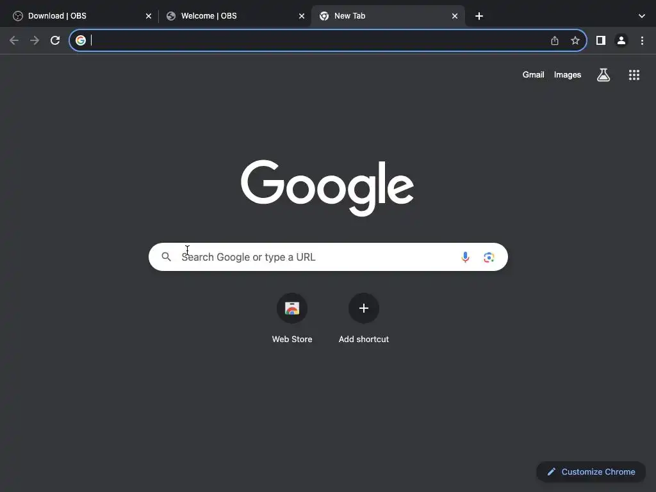Close the Download | OBS tab
656x492 pixels.
(149, 16)
